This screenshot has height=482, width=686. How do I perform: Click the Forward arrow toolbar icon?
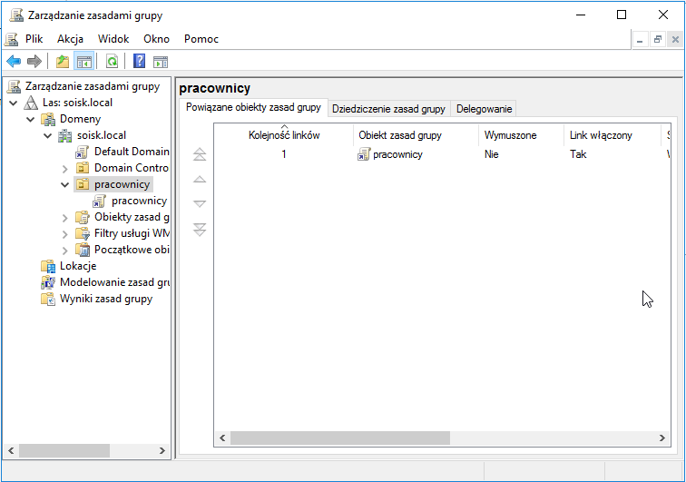[34, 62]
